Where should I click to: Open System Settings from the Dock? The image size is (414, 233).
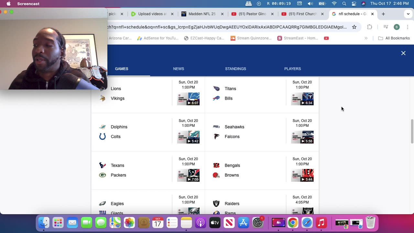tap(258, 223)
